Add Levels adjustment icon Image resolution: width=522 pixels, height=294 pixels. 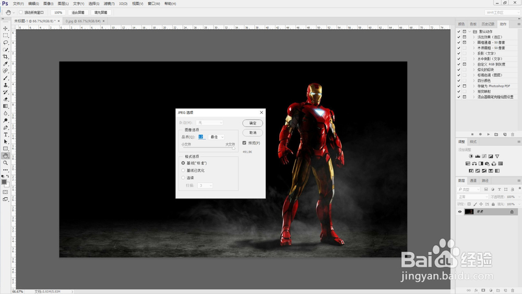click(478, 156)
